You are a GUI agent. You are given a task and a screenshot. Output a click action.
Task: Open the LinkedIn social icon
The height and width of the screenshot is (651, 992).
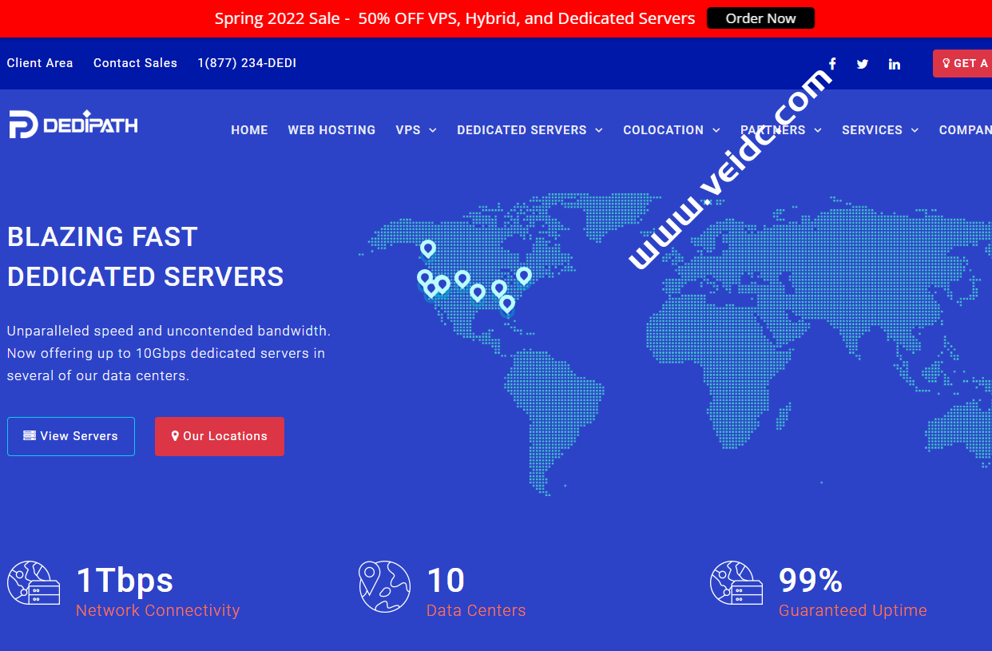coord(895,64)
